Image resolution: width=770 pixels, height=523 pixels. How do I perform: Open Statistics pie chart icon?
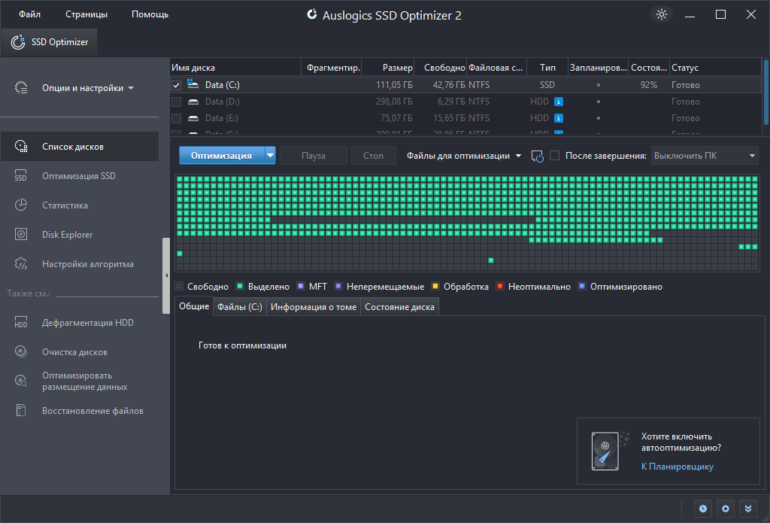[21, 205]
